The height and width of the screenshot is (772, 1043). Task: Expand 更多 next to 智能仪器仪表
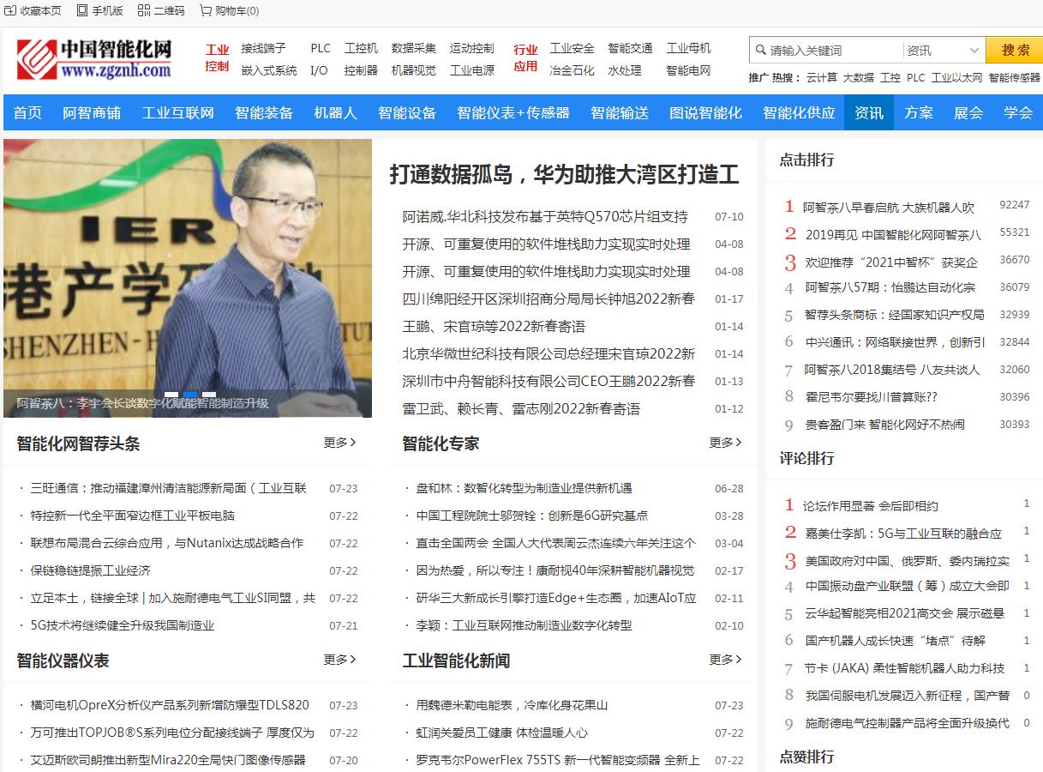click(x=339, y=660)
